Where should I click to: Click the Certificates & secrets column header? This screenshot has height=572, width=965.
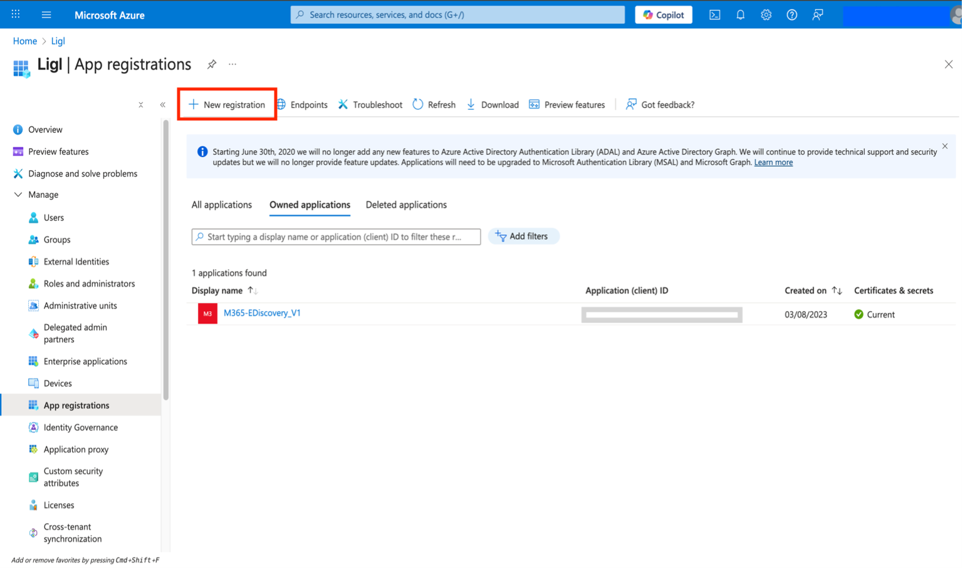tap(894, 290)
